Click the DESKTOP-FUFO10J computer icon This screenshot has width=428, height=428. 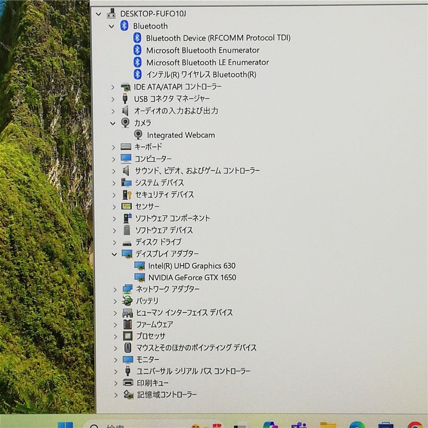point(111,13)
